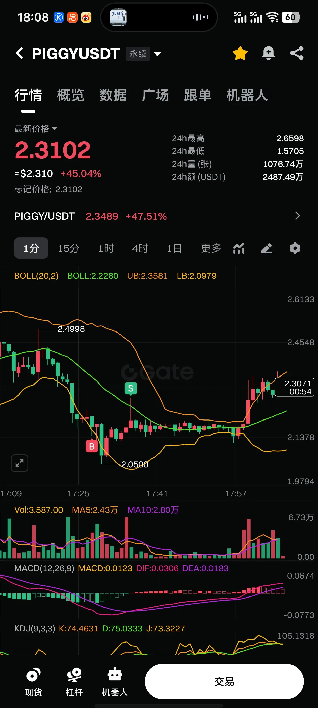
Task: Tap the back arrow beside PIGGYUSDT
Action: pos(19,53)
